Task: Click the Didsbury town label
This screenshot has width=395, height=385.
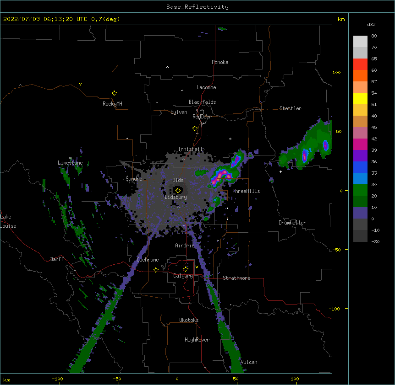Action: point(176,197)
